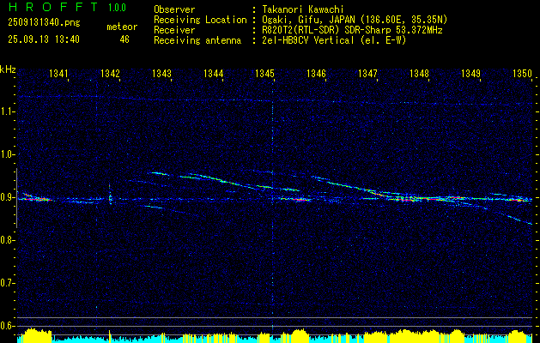The image size is (540, 343).
Task: Click time marker 1349
Action: click(x=470, y=73)
